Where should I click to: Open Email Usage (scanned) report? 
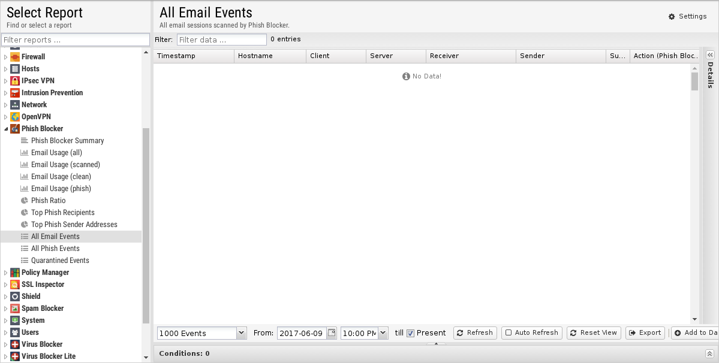tap(65, 164)
